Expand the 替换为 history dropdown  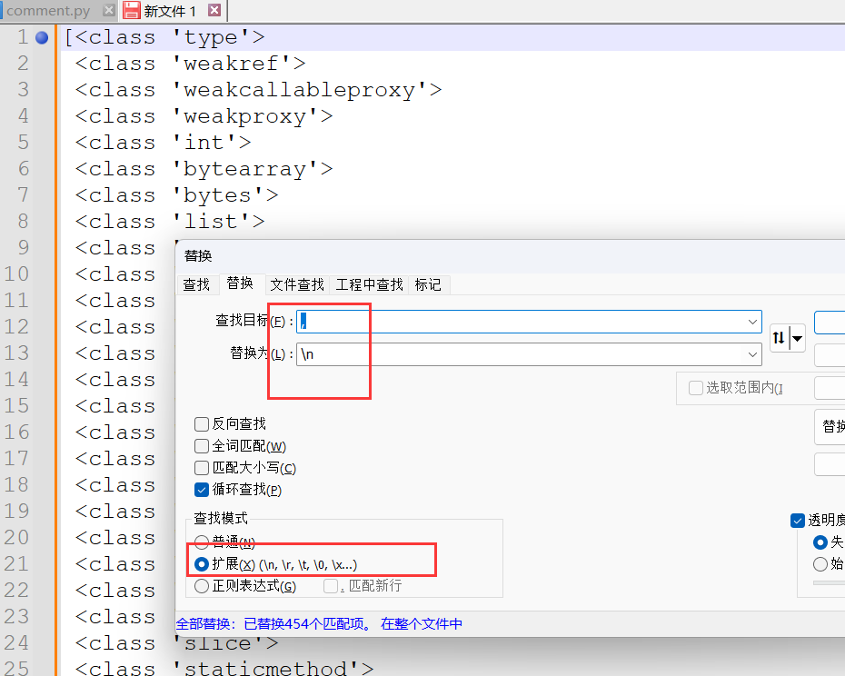coord(752,354)
